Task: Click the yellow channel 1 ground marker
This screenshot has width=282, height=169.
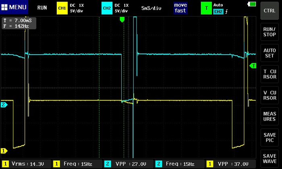Action: (4, 151)
